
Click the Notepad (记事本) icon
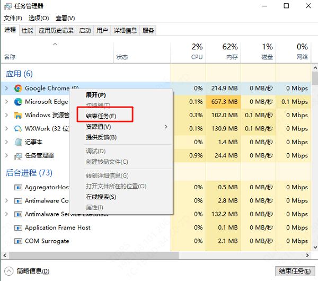coord(18,142)
